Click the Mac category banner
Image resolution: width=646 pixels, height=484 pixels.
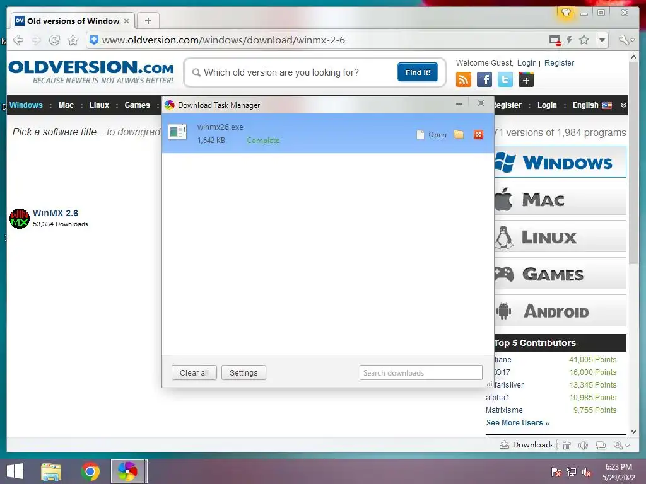560,199
